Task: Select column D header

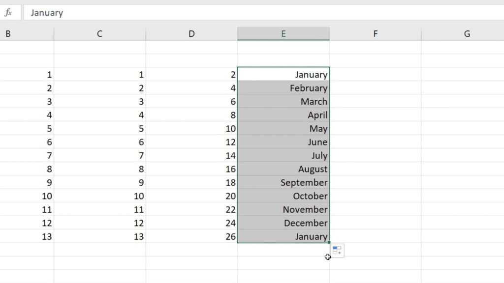Action: (191, 34)
